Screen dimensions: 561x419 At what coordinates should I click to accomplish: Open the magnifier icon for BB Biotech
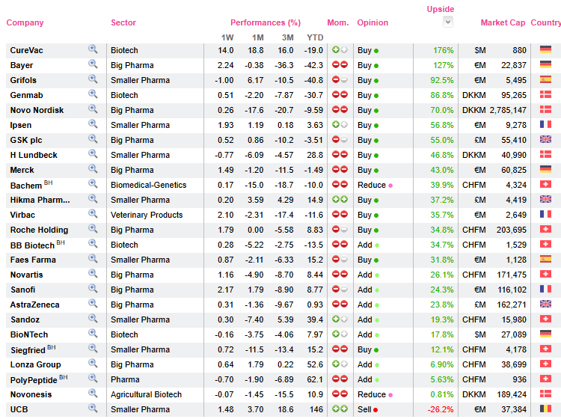click(93, 244)
